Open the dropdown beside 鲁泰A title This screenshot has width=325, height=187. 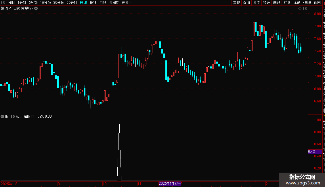click(36, 9)
